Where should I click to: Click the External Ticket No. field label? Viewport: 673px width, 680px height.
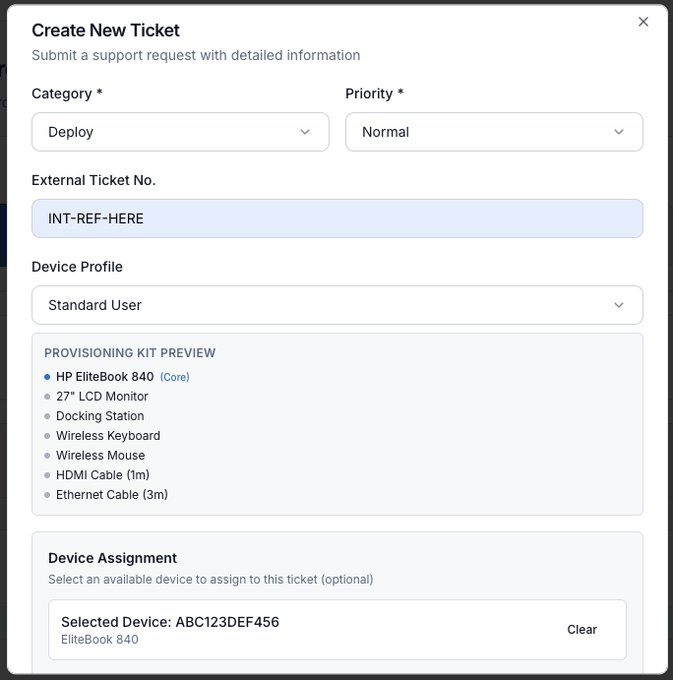(93, 180)
